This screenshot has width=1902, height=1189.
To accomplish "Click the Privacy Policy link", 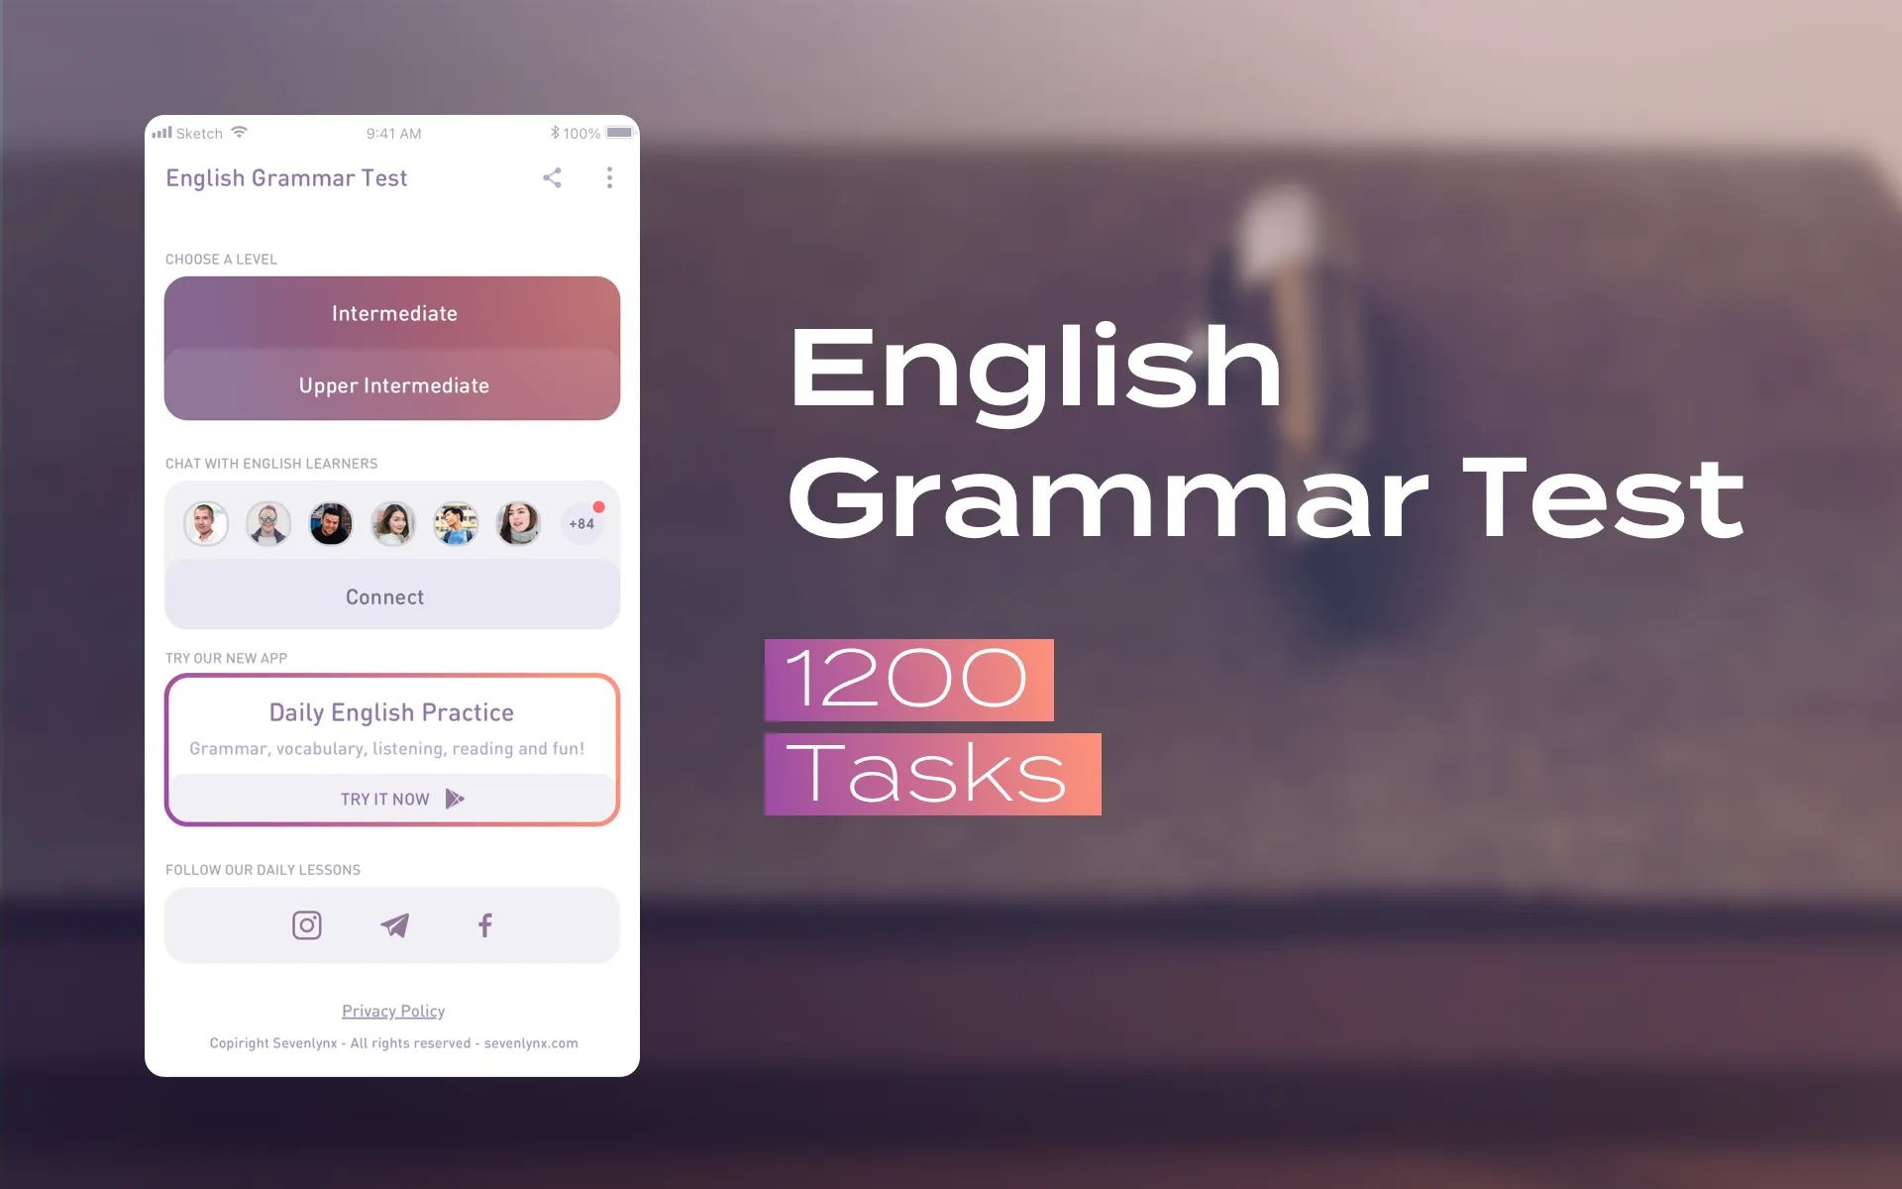I will pyautogui.click(x=394, y=1011).
